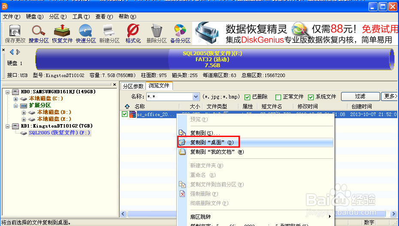
Task: Toggle the 正常文件 normal files checkbox
Action: click(278, 97)
